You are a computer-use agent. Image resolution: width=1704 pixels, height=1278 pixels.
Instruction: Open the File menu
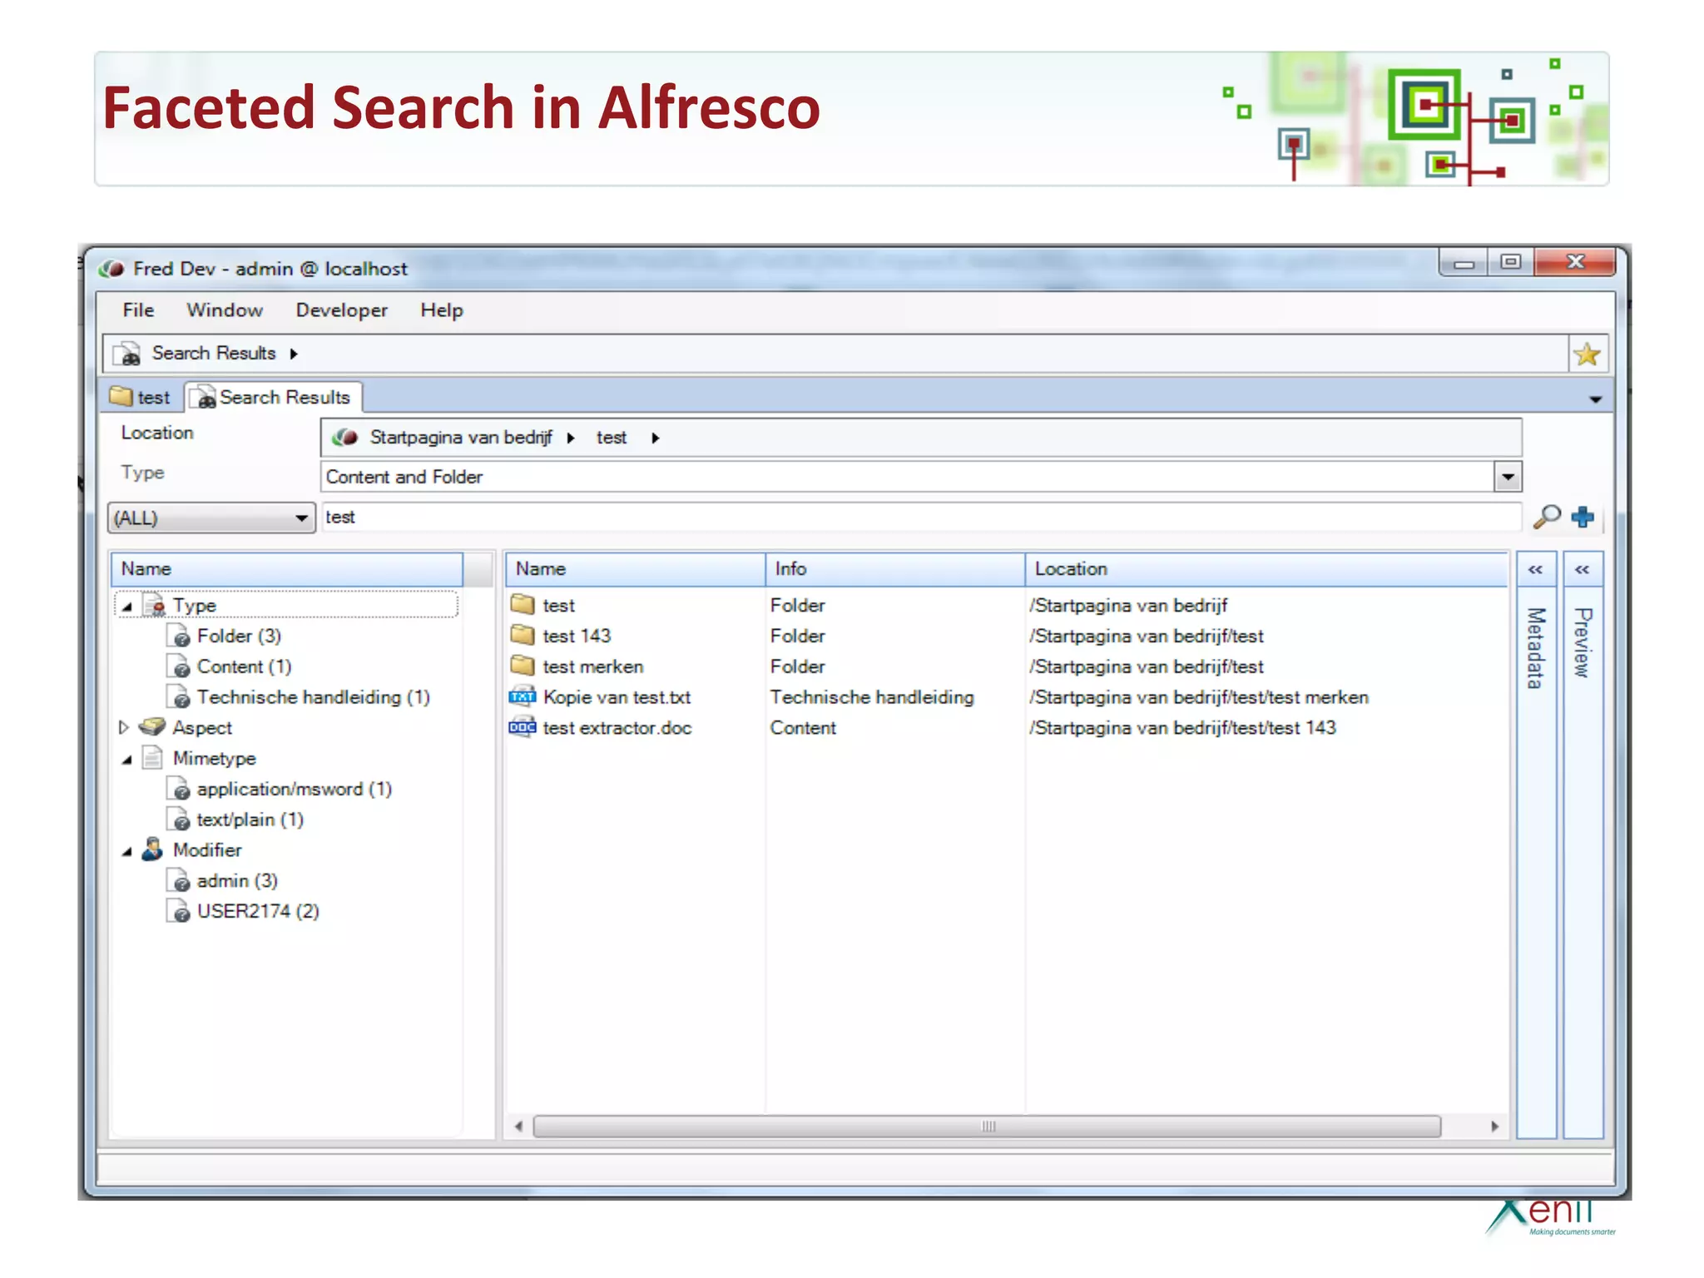click(x=138, y=310)
